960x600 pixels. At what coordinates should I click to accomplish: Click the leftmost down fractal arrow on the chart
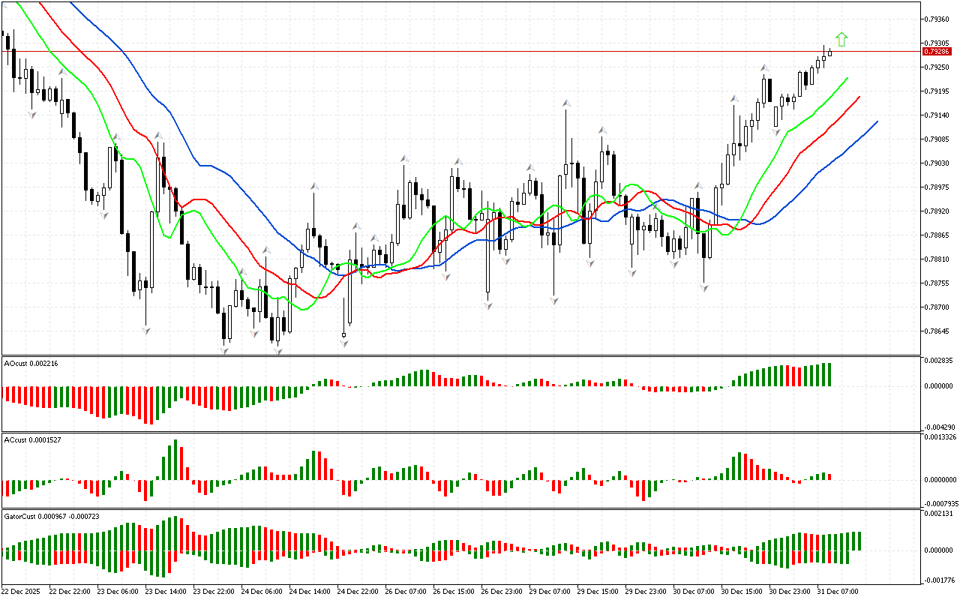(x=32, y=114)
